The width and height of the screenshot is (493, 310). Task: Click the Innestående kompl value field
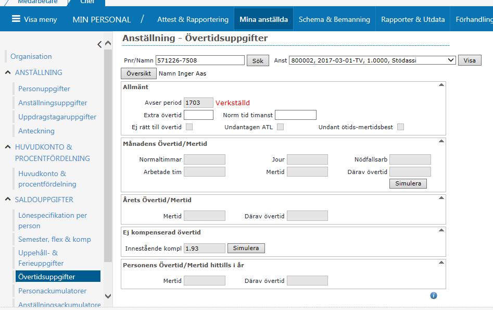(x=205, y=249)
